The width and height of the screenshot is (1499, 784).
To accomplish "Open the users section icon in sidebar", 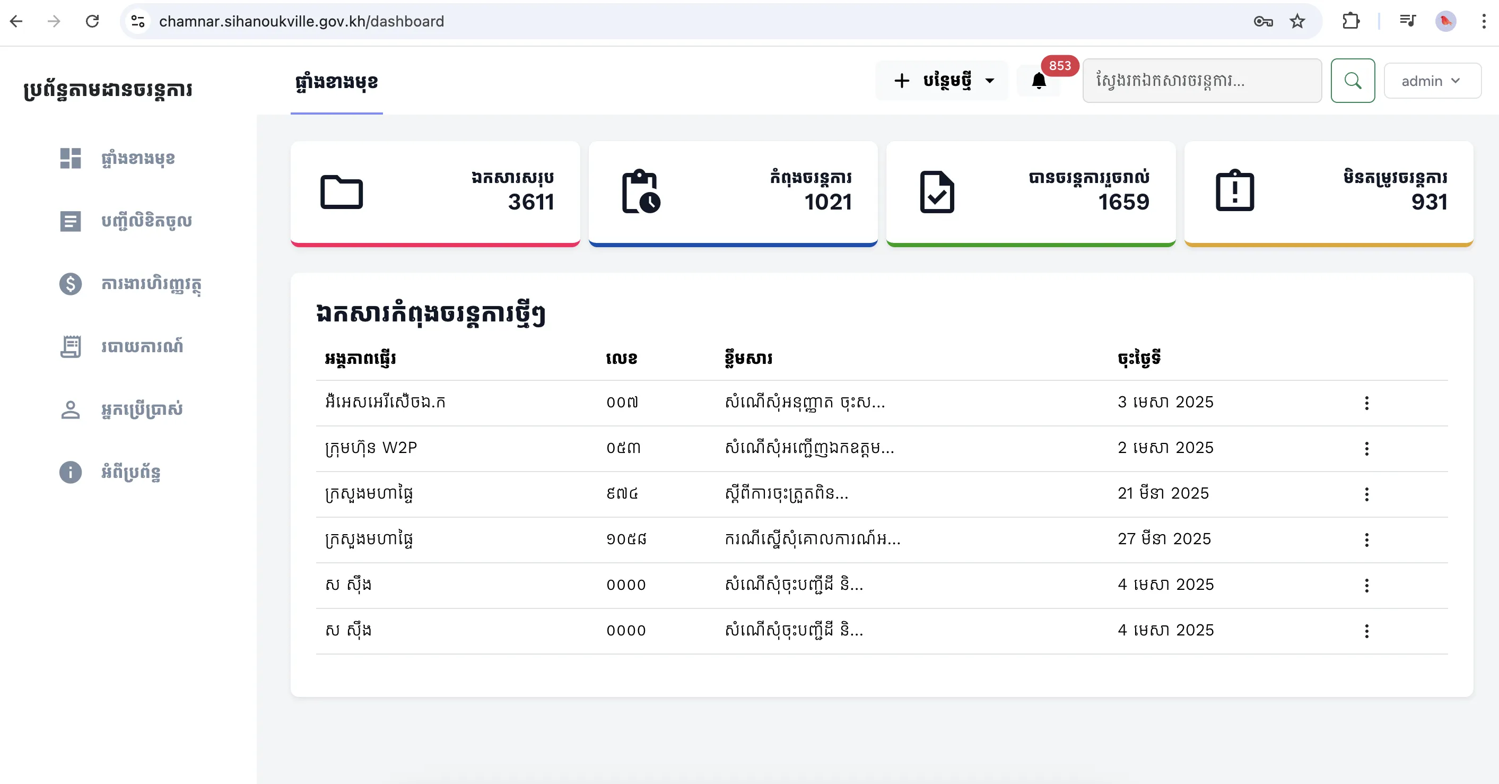I will pos(71,409).
